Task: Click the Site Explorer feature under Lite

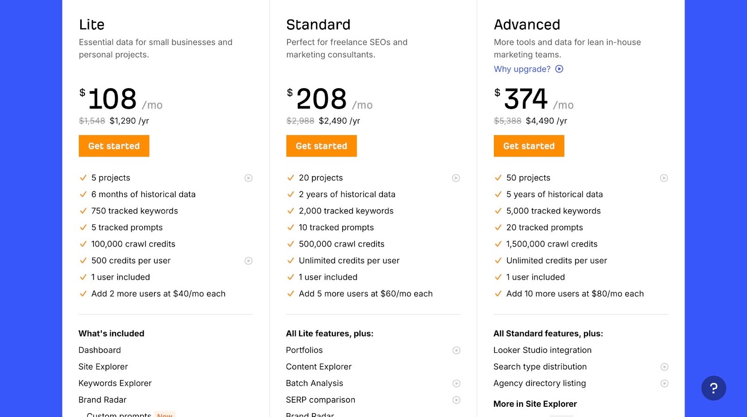Action: pos(103,367)
